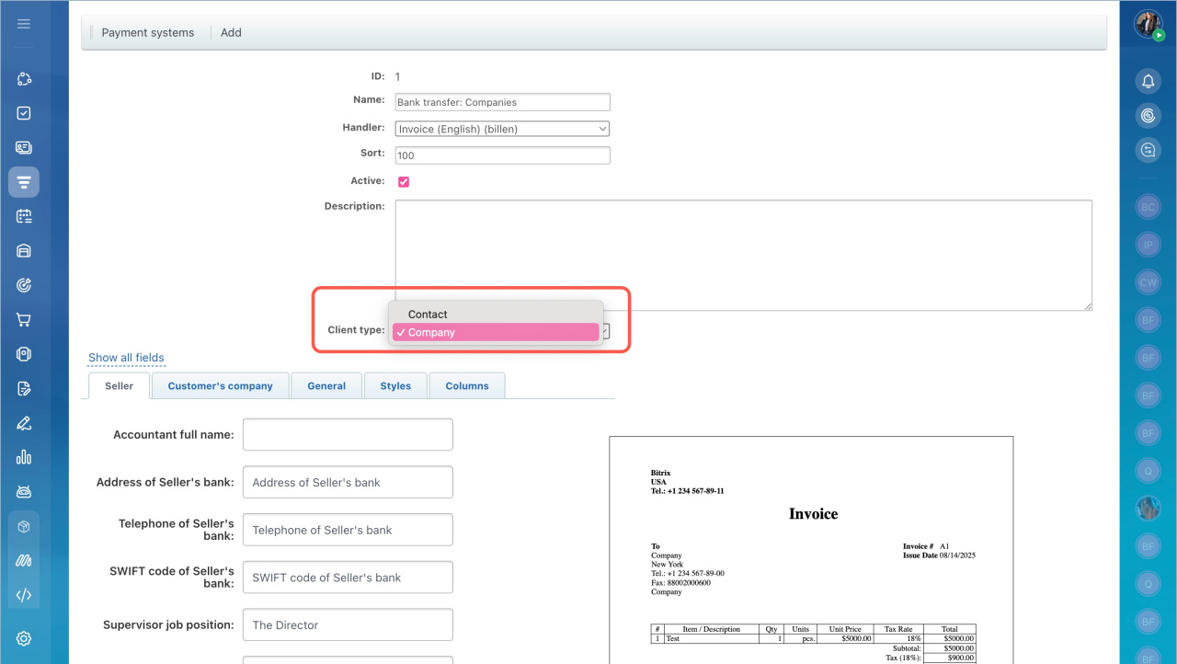Expand the Handler dropdown

point(502,130)
